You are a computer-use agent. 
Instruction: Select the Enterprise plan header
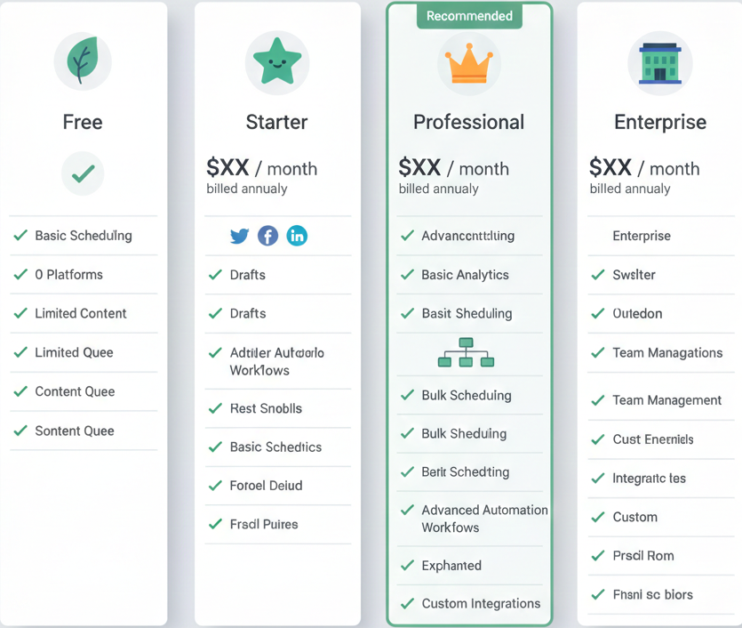pyautogui.click(x=659, y=122)
